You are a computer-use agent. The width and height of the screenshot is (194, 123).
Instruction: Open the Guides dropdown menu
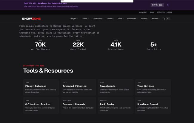pyautogui.click(x=110, y=19)
